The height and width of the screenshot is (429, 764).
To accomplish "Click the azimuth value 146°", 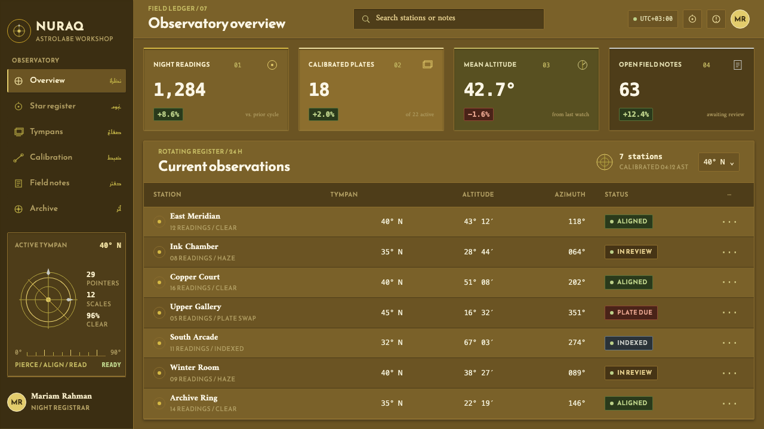I will [577, 403].
